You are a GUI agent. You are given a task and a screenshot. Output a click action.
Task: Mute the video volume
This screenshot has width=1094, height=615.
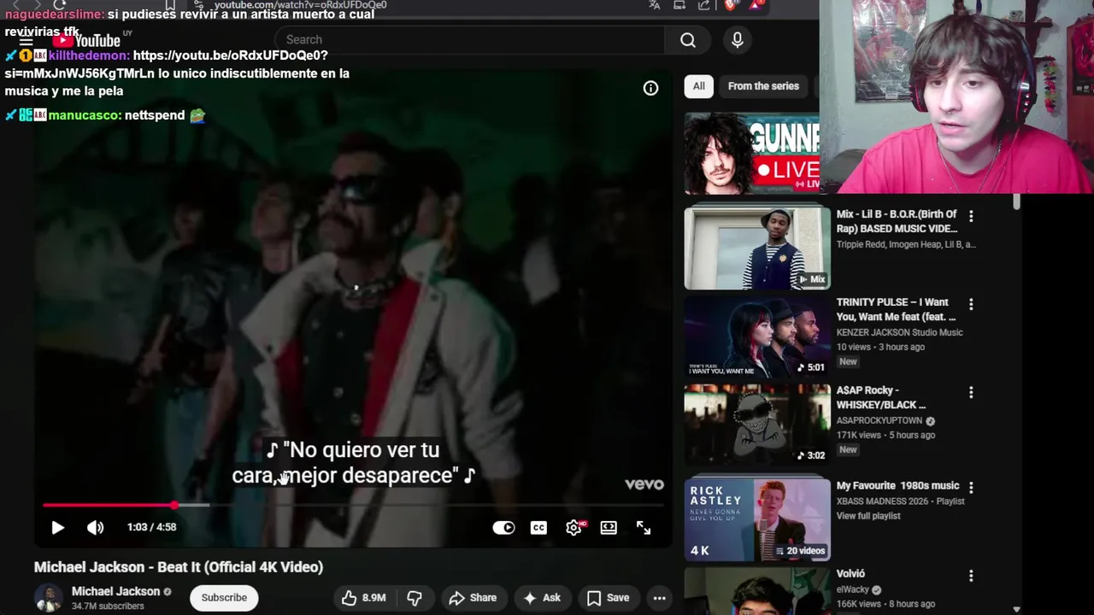pyautogui.click(x=95, y=528)
